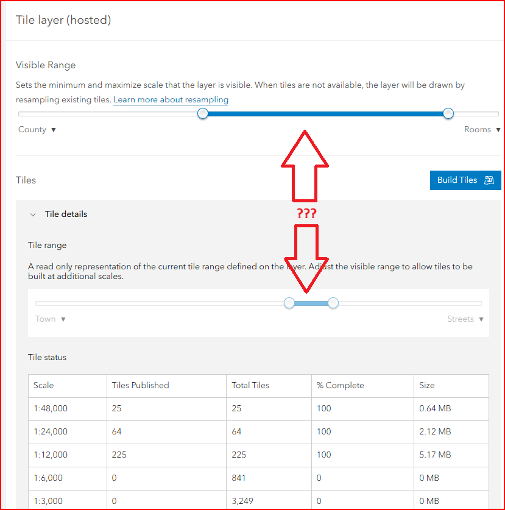Open the Rooms scale dropdown

coord(482,129)
